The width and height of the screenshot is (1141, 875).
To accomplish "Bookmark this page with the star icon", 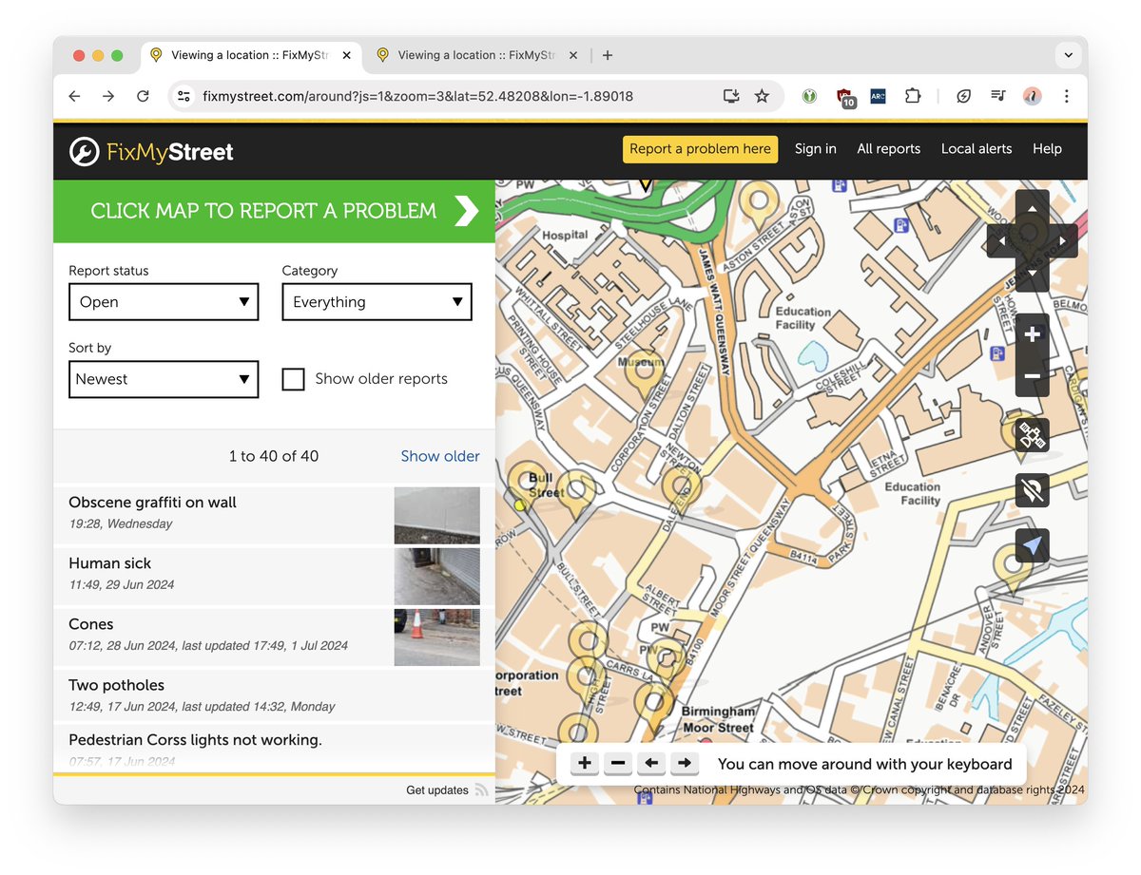I will (x=762, y=96).
